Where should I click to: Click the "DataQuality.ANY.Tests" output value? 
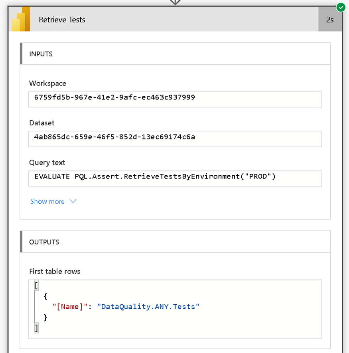(148, 307)
